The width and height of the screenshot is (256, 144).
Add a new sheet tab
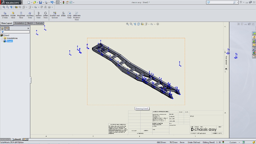tap(25, 139)
